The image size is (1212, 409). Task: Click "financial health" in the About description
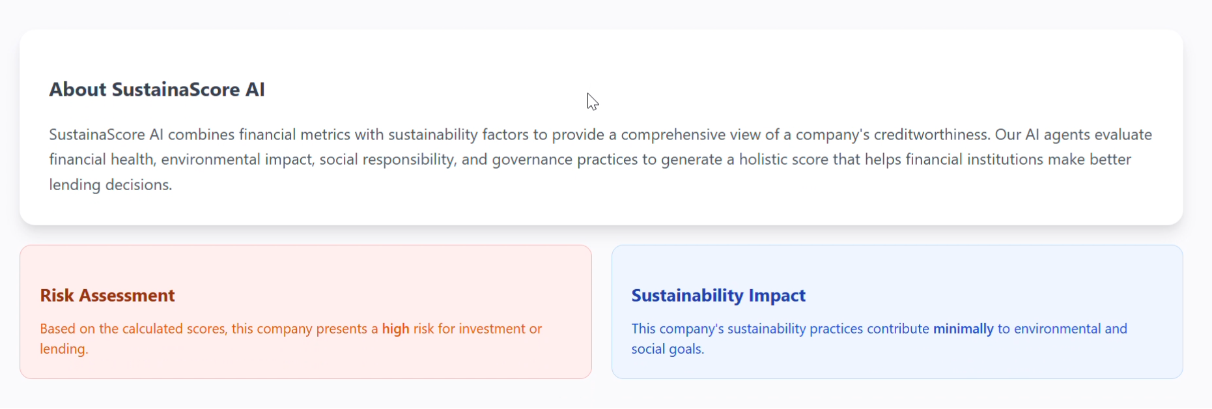click(101, 160)
